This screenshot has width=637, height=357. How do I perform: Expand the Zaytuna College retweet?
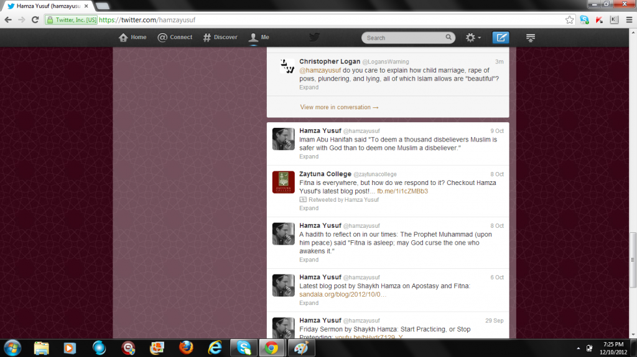[309, 208]
